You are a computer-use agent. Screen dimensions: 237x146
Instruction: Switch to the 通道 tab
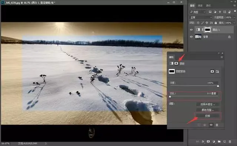(x=200, y=6)
